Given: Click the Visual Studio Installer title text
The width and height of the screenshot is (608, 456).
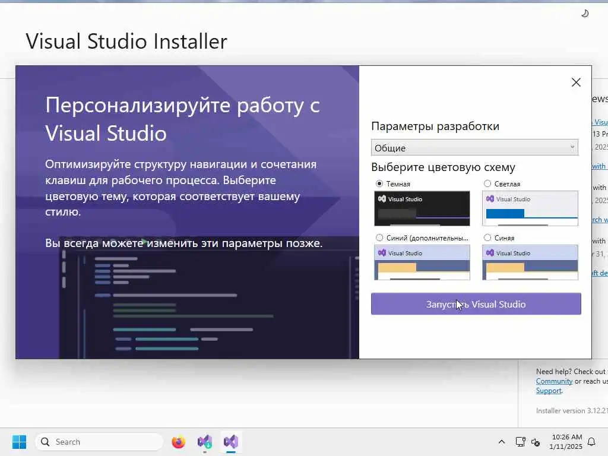Looking at the screenshot, I should click(x=126, y=42).
